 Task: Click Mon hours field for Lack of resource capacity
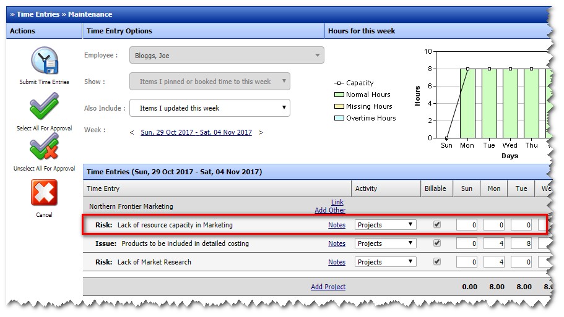tap(494, 225)
